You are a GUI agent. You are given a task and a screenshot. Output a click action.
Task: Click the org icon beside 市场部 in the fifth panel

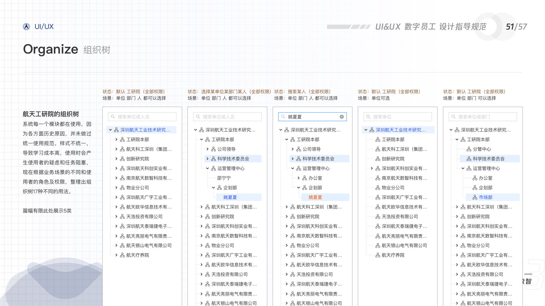click(x=475, y=197)
